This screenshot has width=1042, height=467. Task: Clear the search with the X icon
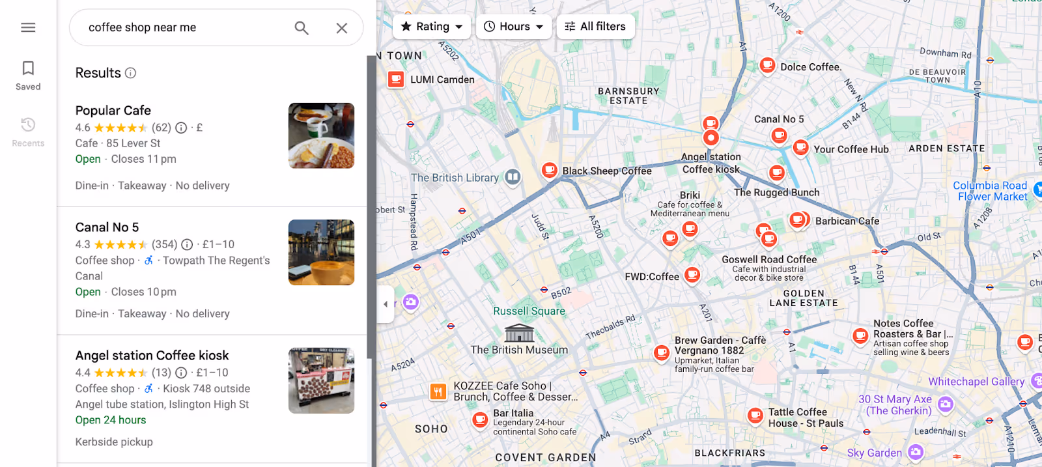[x=341, y=28]
